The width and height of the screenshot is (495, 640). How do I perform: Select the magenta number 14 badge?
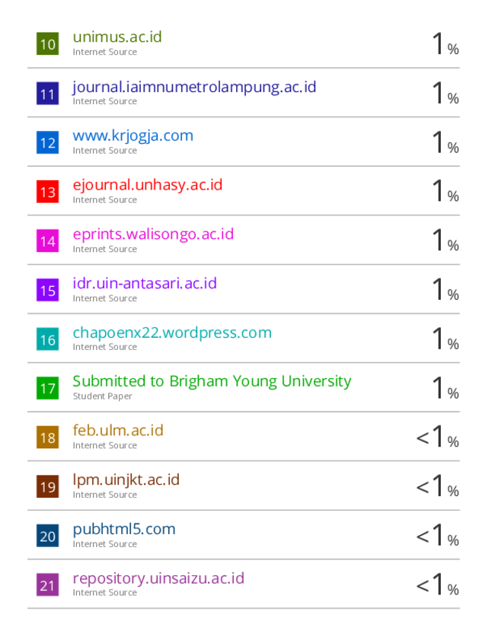coord(47,240)
